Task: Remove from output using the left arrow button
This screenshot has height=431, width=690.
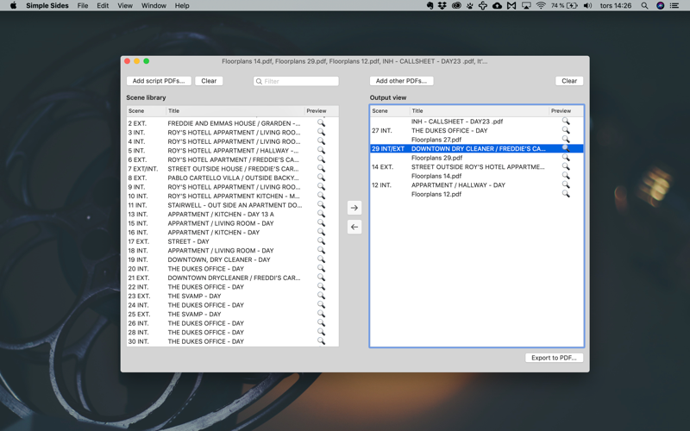Action: 354,227
